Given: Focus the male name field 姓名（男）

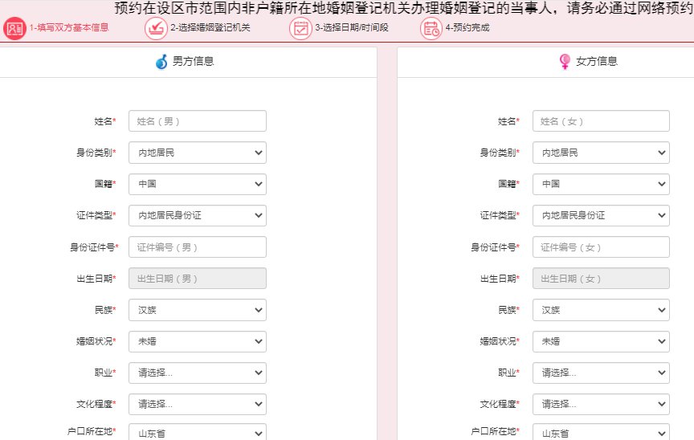Looking at the screenshot, I should click(x=197, y=121).
